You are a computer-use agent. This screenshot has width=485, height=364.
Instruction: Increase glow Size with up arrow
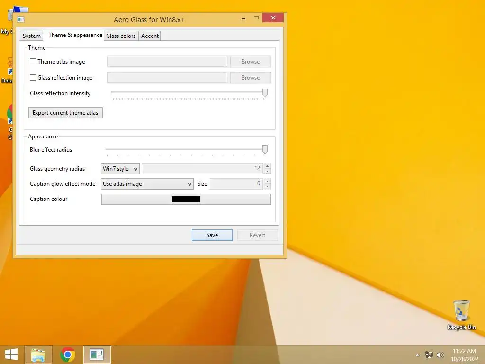(268, 181)
